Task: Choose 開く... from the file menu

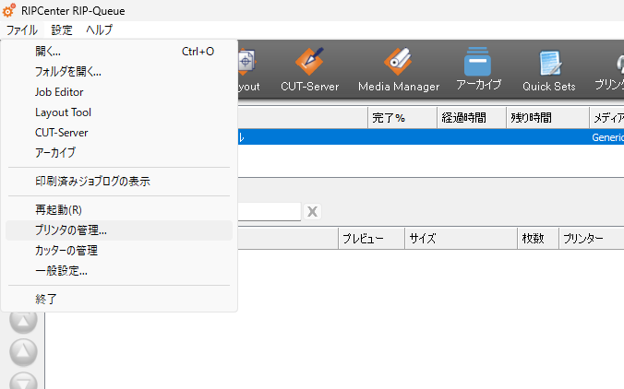Action: point(119,52)
